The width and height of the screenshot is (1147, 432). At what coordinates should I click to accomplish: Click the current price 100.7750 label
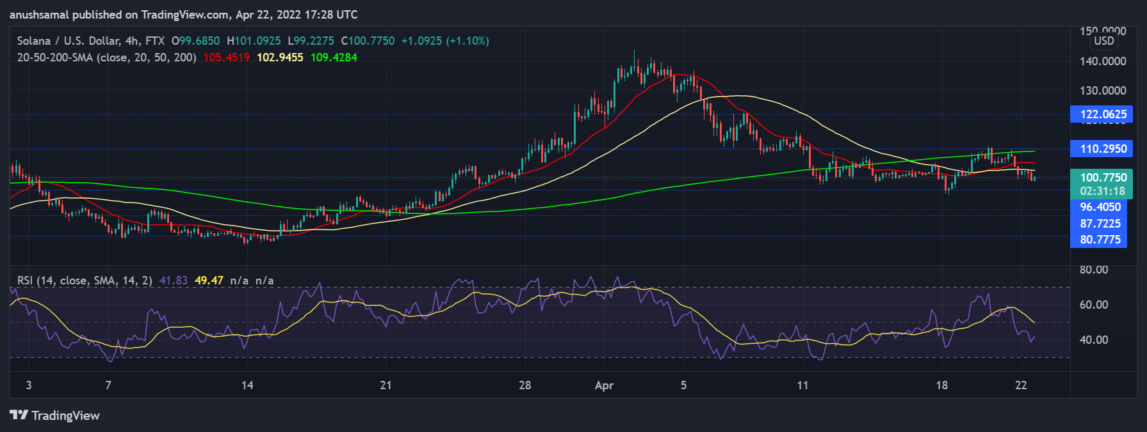1103,178
